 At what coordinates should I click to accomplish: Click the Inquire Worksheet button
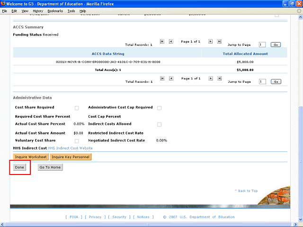click(x=31, y=157)
